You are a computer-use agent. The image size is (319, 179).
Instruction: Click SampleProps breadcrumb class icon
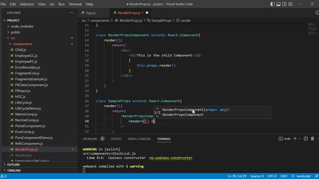click(x=149, y=20)
